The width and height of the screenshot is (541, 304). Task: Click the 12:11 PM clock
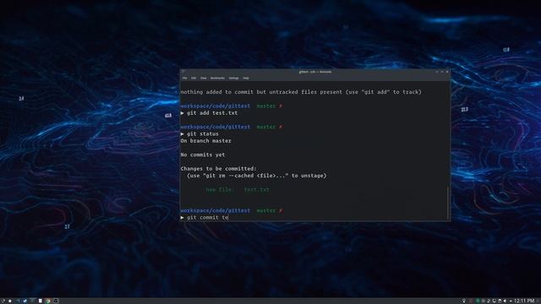(x=524, y=301)
